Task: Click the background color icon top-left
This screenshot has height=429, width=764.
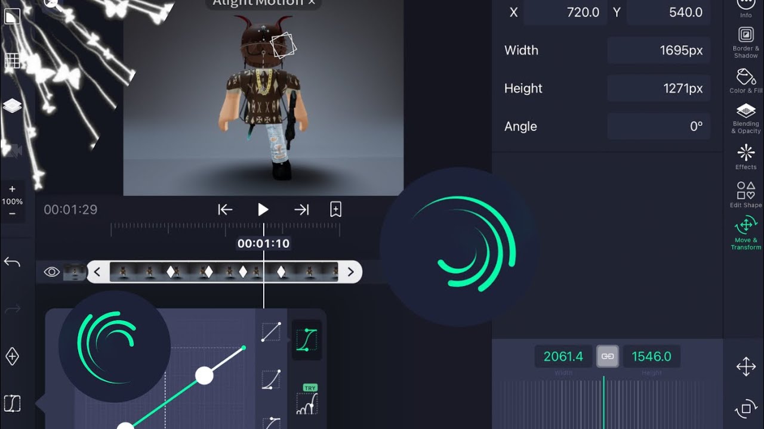Action: pyautogui.click(x=13, y=16)
